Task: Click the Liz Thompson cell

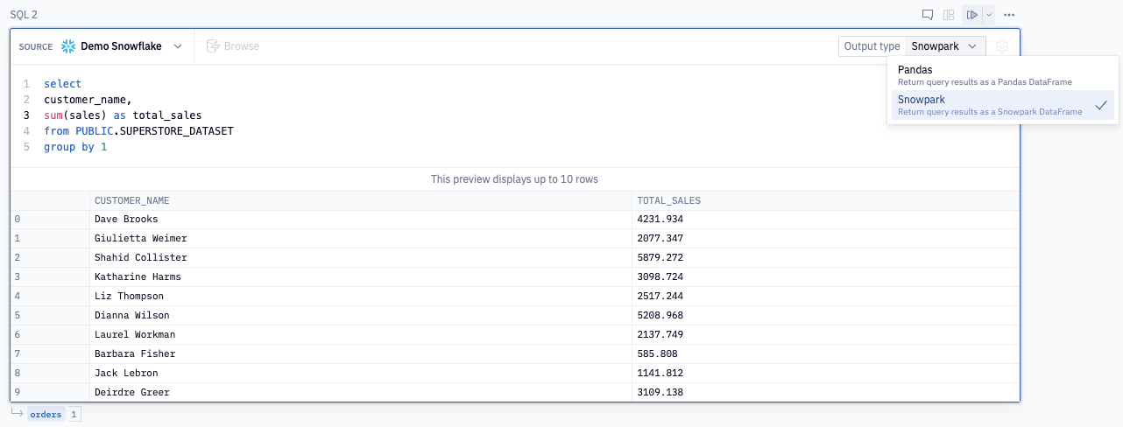Action: [361, 296]
